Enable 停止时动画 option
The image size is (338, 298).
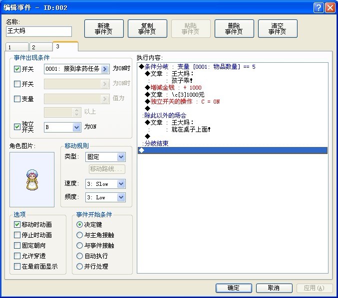pyautogui.click(x=17, y=235)
